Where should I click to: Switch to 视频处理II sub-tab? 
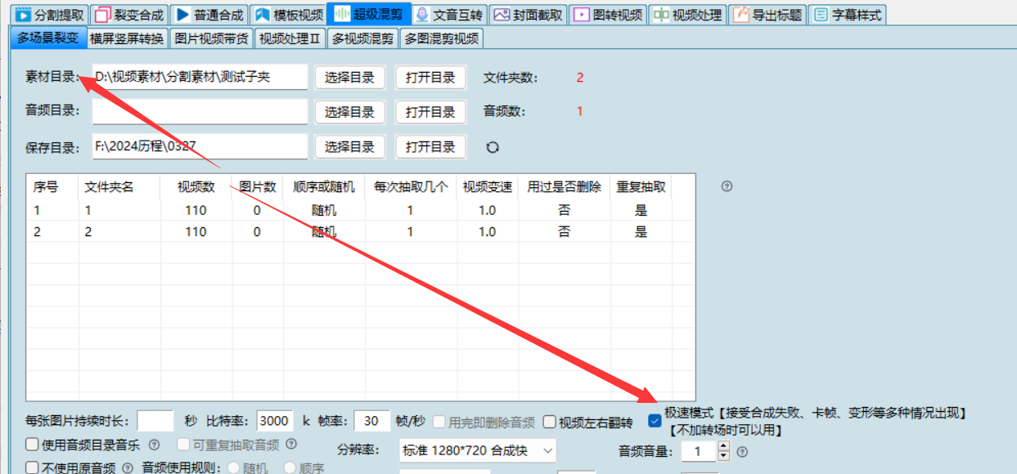[290, 38]
